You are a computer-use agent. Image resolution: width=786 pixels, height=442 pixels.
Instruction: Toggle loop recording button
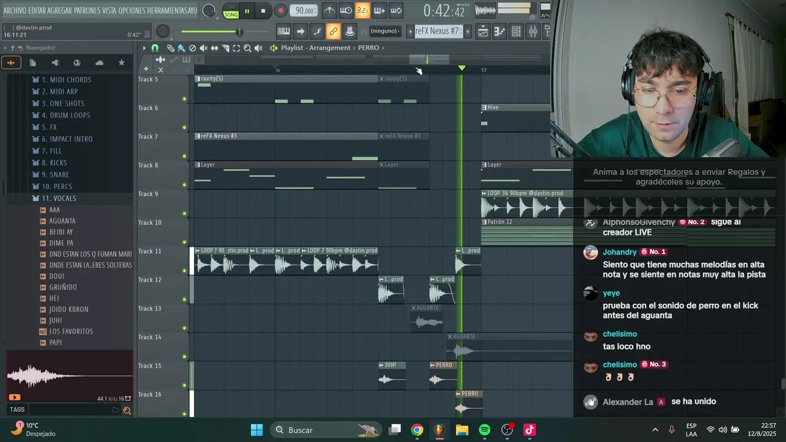pyautogui.click(x=396, y=10)
